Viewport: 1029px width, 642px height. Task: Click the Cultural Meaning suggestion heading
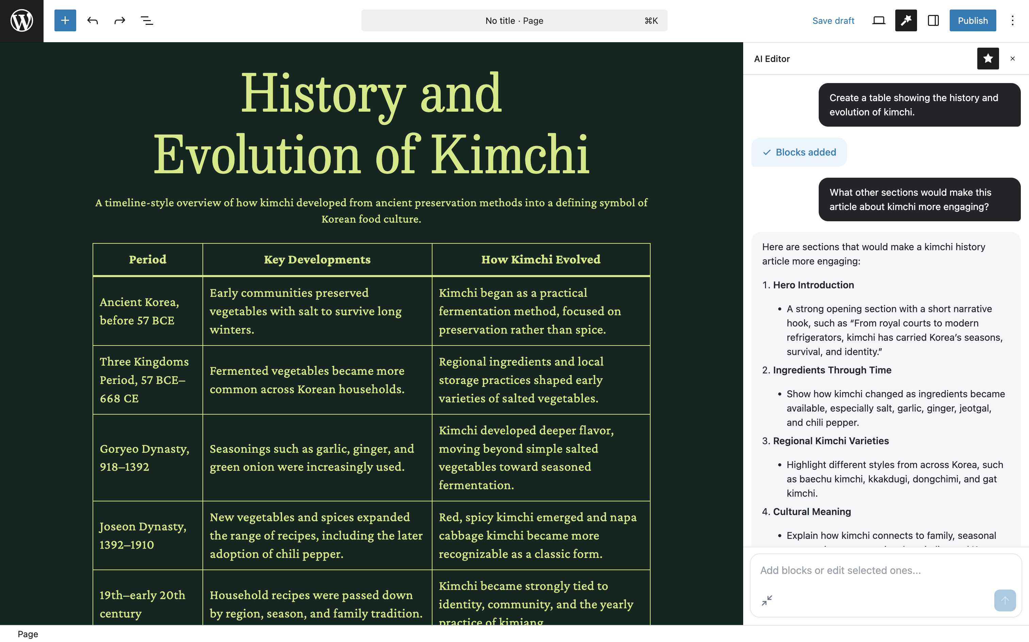pos(812,512)
